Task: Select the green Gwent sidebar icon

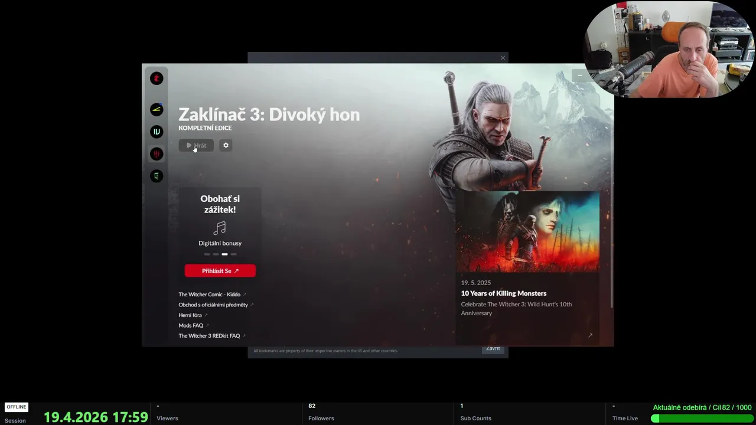Action: tap(157, 176)
